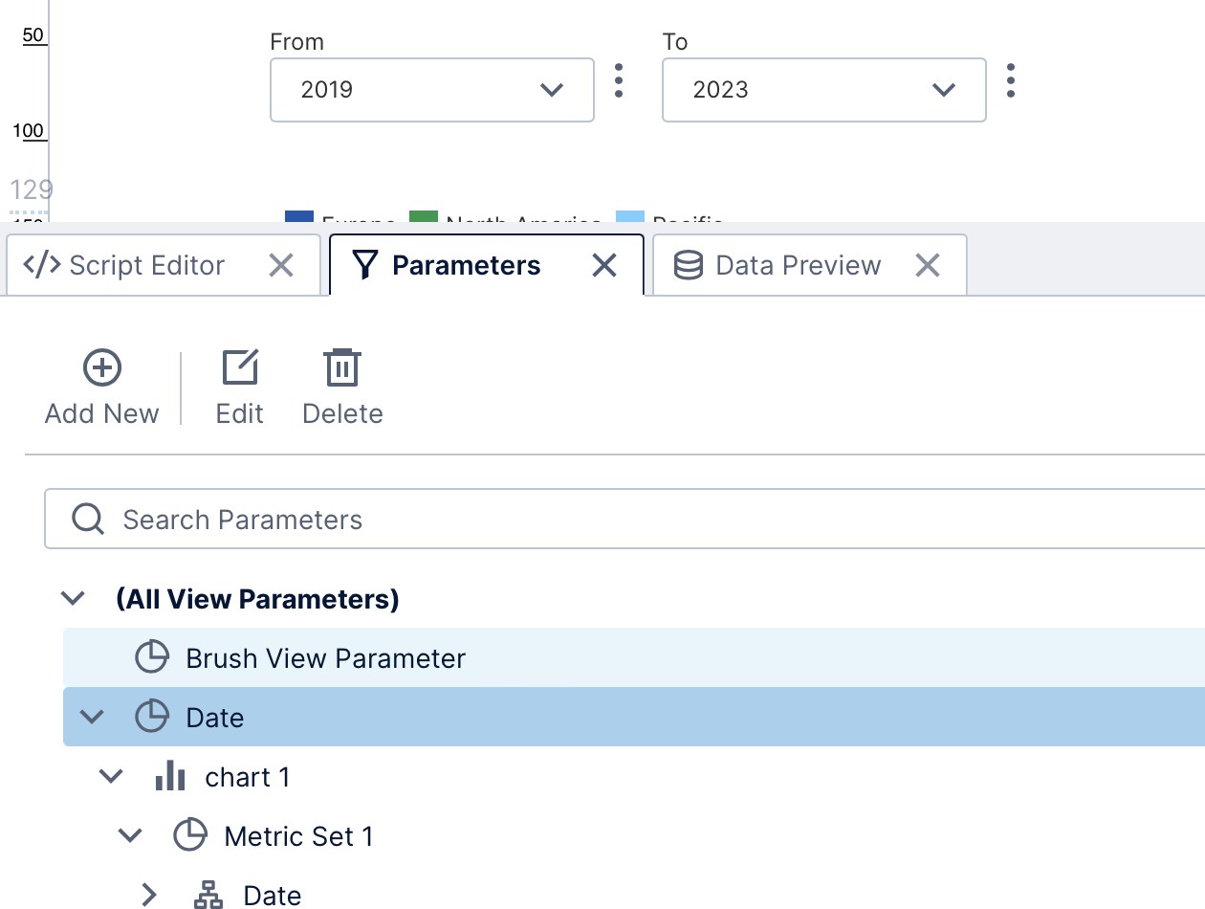Click the pie icon next to Metric Set 1
Screen dimensions: 1205x909
(x=190, y=835)
